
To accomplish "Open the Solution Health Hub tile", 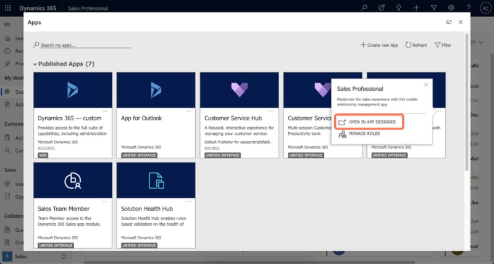I will (x=156, y=205).
